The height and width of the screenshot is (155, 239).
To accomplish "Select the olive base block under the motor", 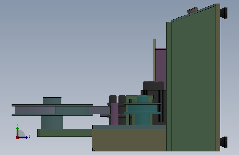I will point(129,140).
